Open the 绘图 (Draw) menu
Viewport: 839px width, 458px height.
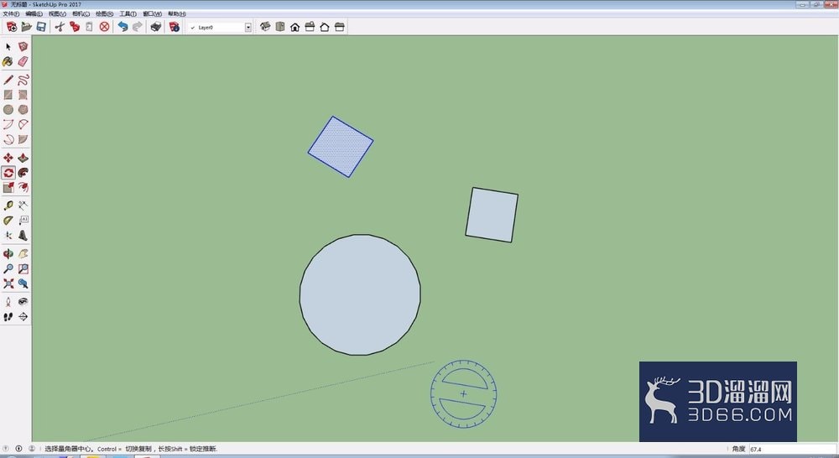tap(104, 14)
